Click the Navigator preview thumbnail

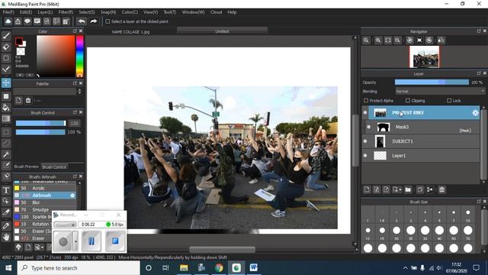click(424, 57)
